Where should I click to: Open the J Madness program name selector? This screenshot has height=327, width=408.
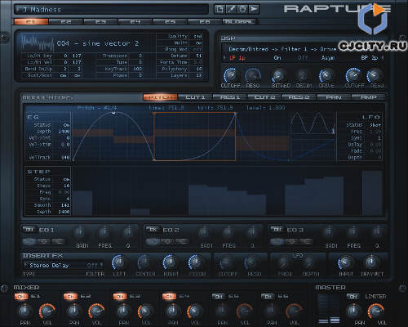coord(112,10)
